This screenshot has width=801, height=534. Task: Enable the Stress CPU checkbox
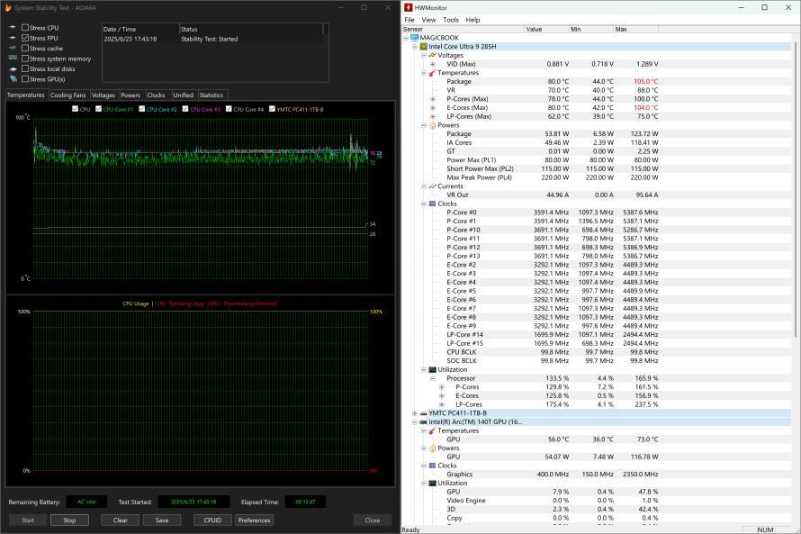coord(25,28)
